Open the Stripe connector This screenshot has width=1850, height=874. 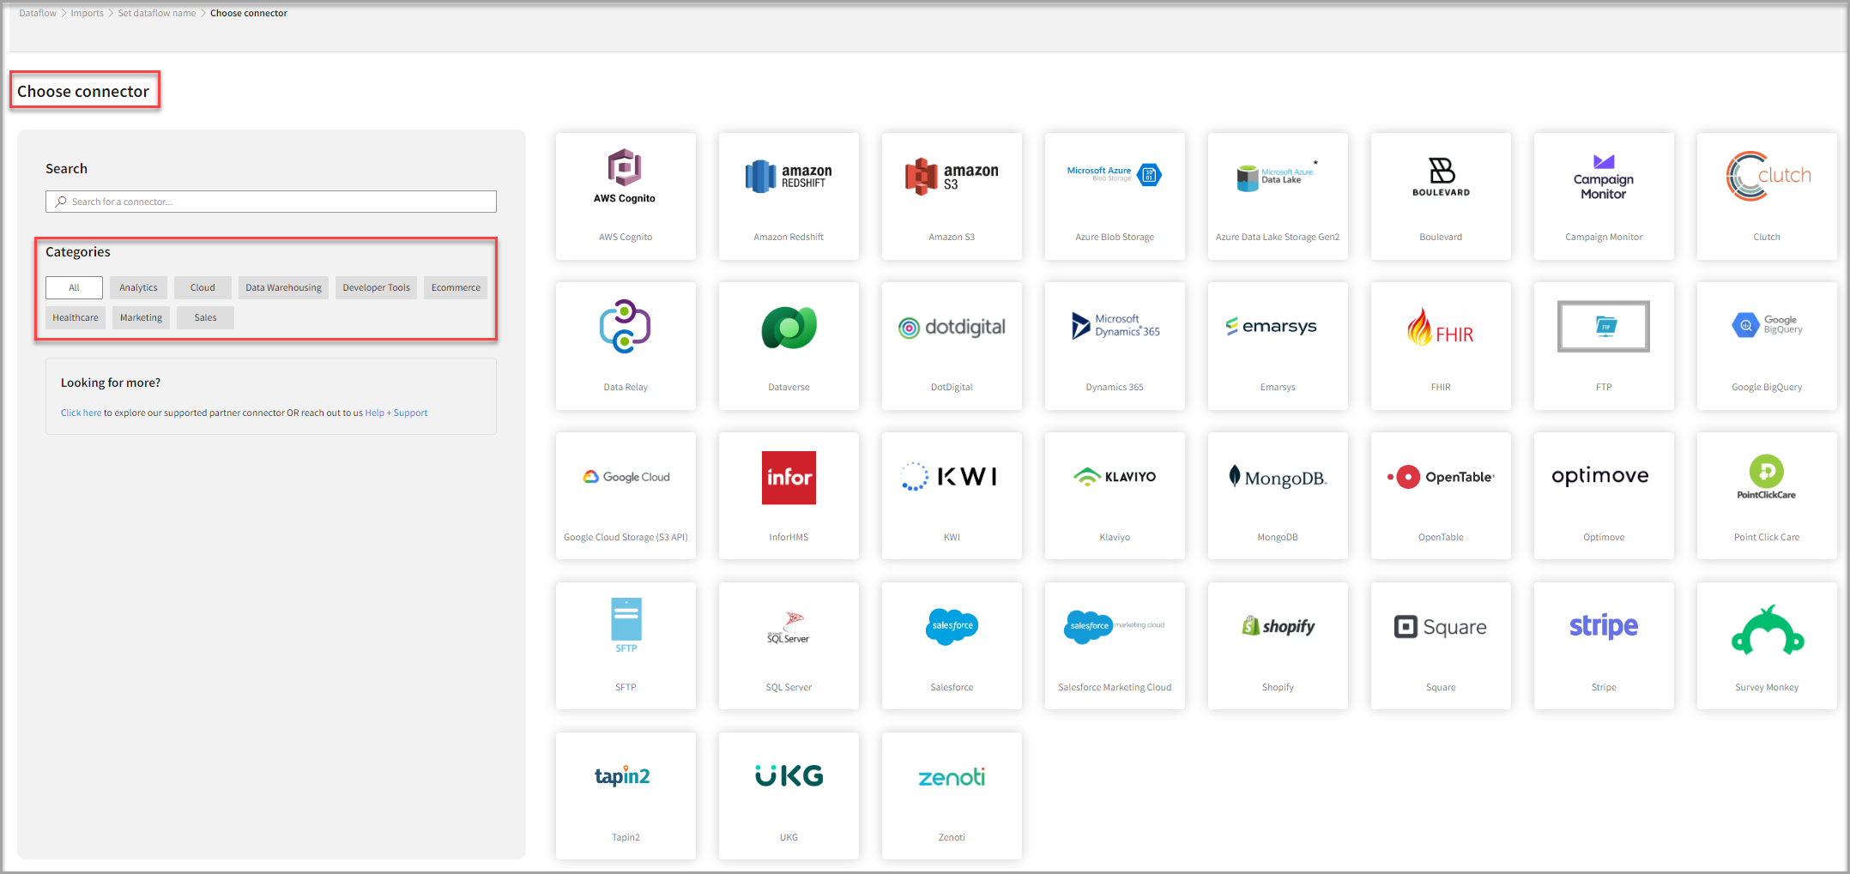1604,647
